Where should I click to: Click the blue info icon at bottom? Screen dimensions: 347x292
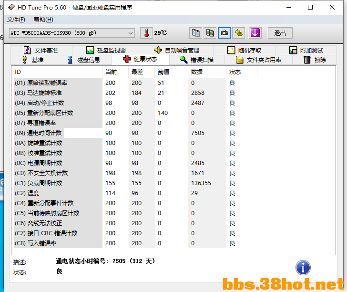(x=303, y=268)
